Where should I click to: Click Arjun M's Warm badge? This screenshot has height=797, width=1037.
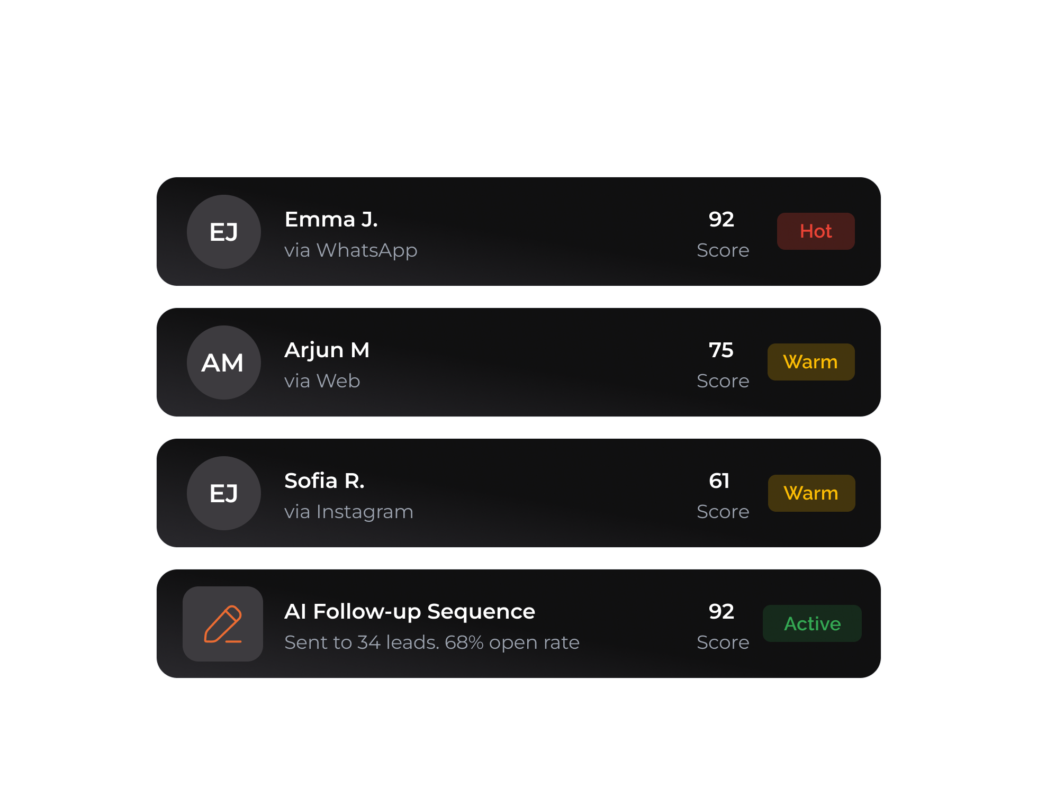point(810,362)
